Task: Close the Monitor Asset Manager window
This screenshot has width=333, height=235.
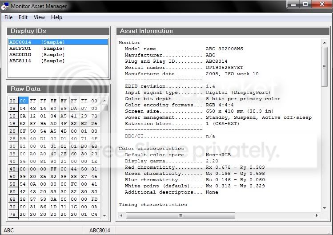Action: pos(322,4)
